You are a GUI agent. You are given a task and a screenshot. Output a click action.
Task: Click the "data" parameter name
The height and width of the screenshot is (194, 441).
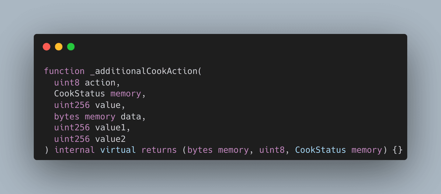133,116
